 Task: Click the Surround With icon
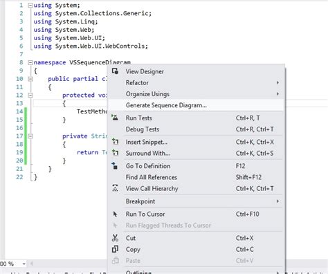tap(115, 152)
